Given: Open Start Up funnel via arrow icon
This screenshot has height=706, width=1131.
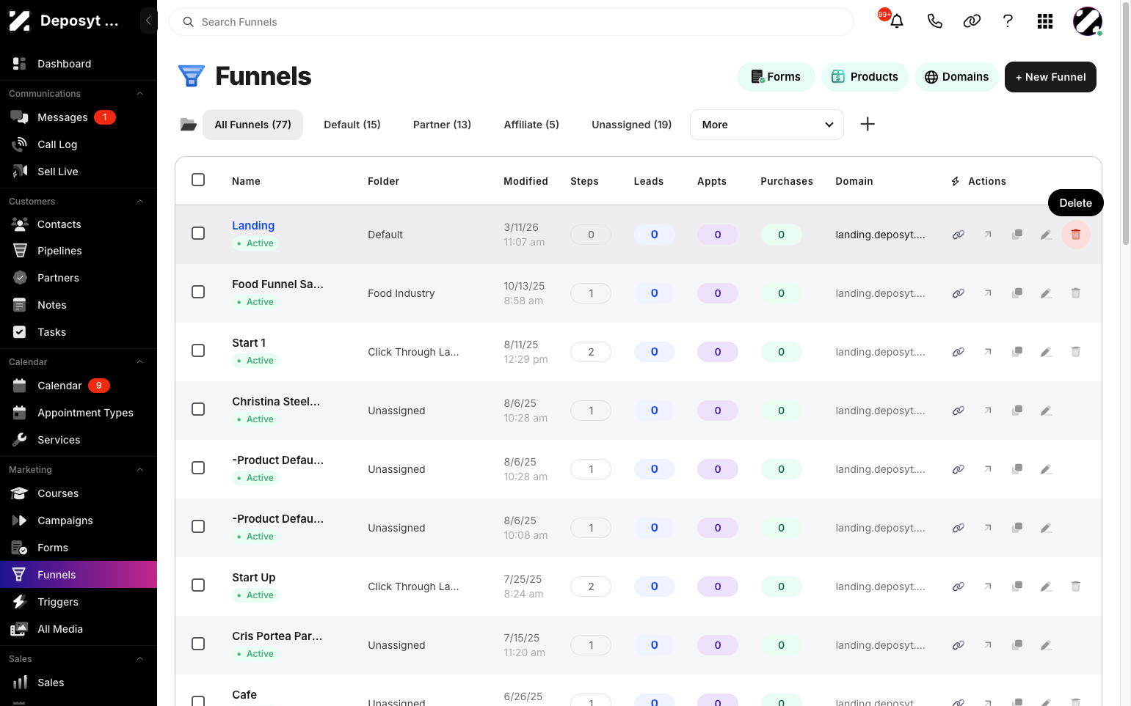Looking at the screenshot, I should (988, 587).
